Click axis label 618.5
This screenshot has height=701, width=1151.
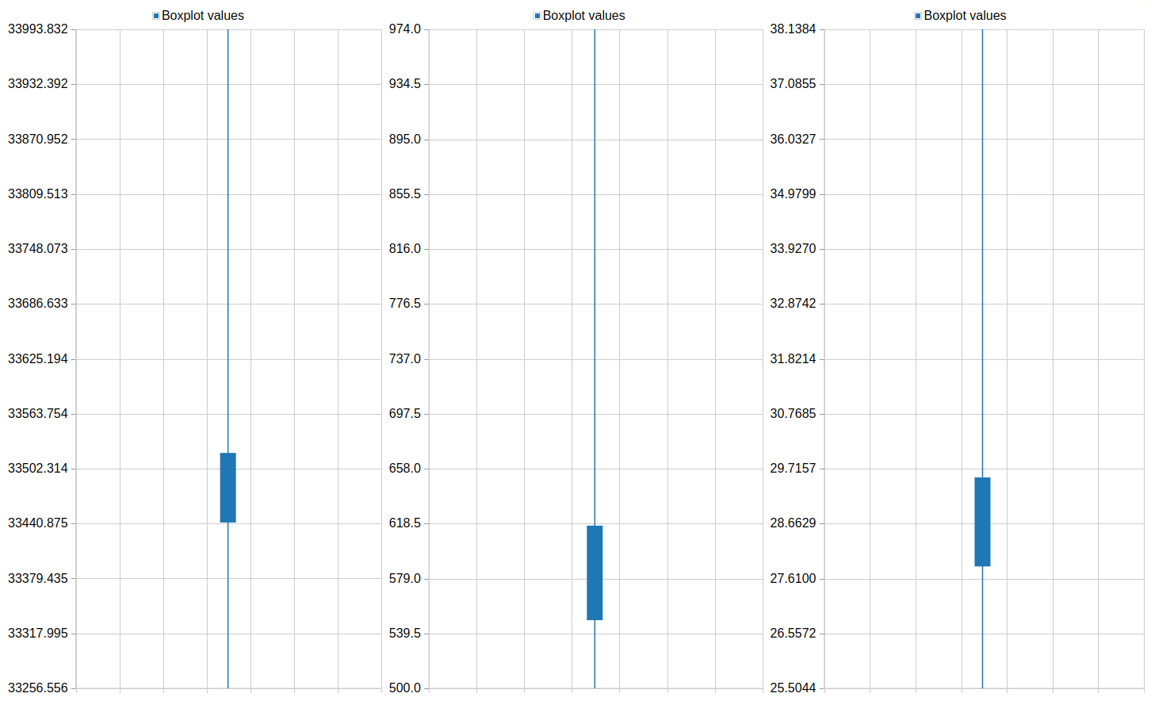coord(405,523)
